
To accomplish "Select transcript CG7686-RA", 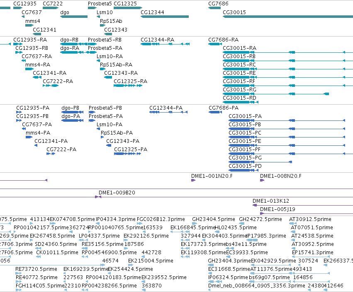I will tap(223, 40).
